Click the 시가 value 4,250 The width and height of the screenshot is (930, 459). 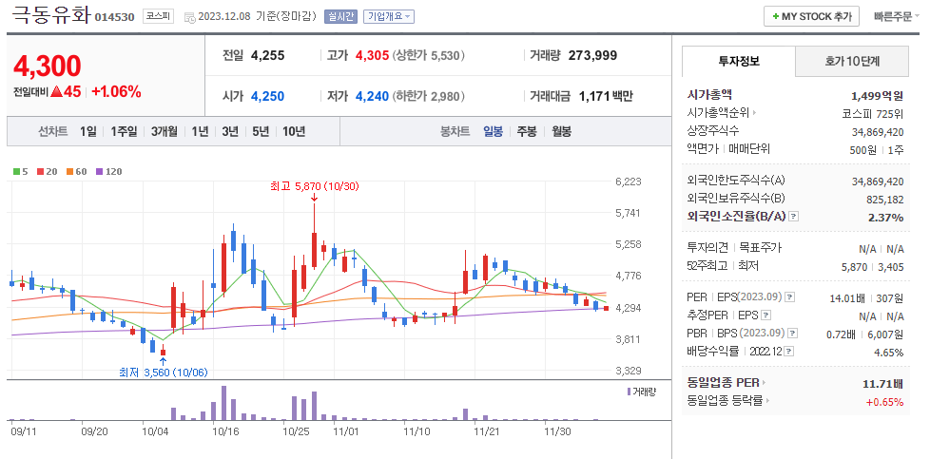[x=267, y=96]
